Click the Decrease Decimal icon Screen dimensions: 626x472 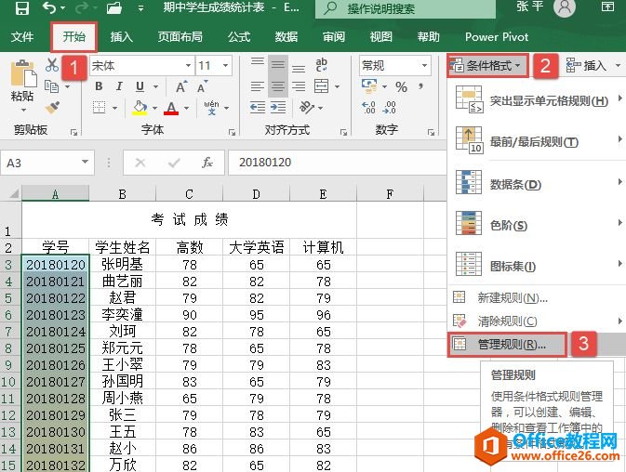pyautogui.click(x=389, y=107)
